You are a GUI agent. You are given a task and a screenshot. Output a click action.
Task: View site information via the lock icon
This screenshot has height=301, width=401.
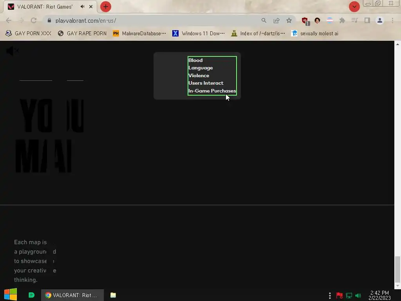[x=49, y=20]
